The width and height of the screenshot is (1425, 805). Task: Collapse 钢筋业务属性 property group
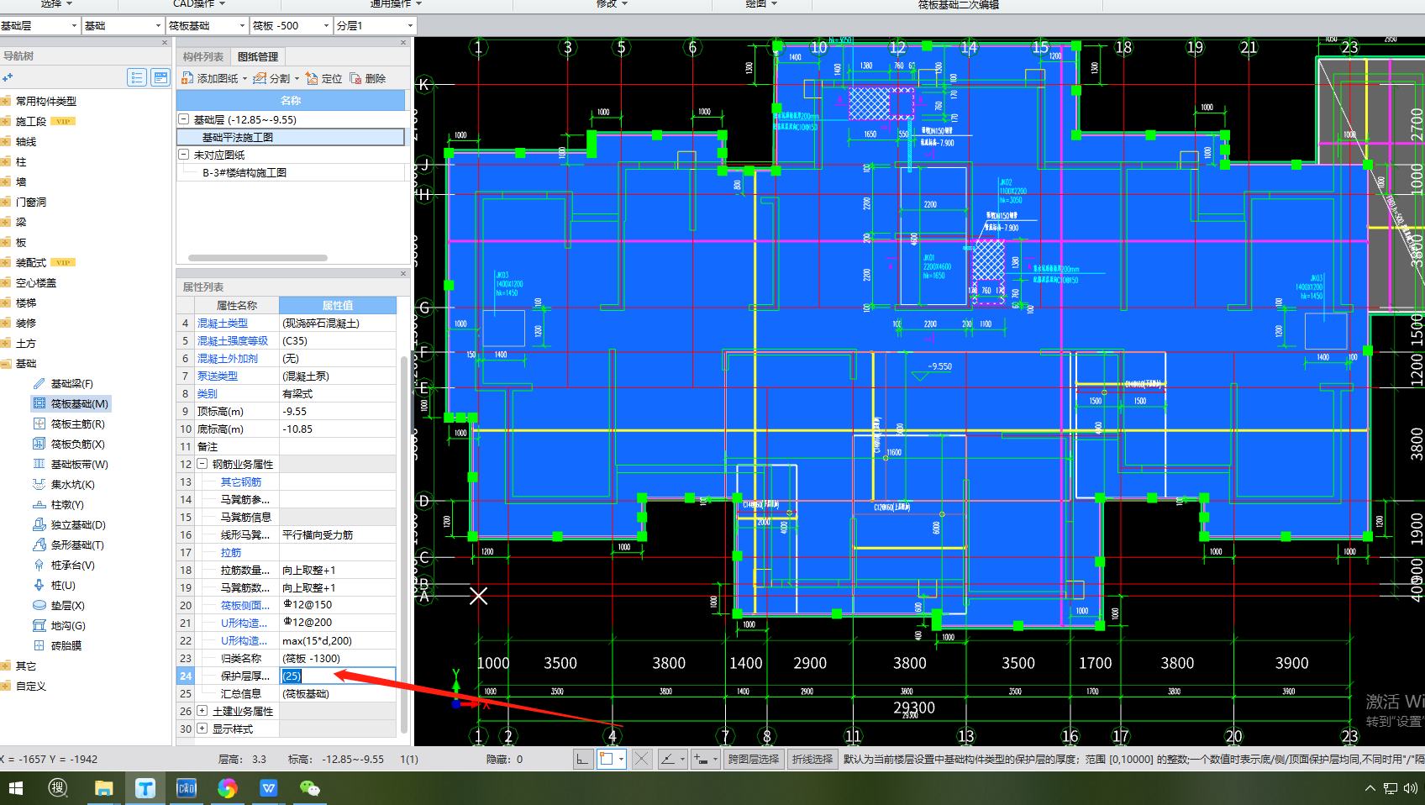pos(202,464)
